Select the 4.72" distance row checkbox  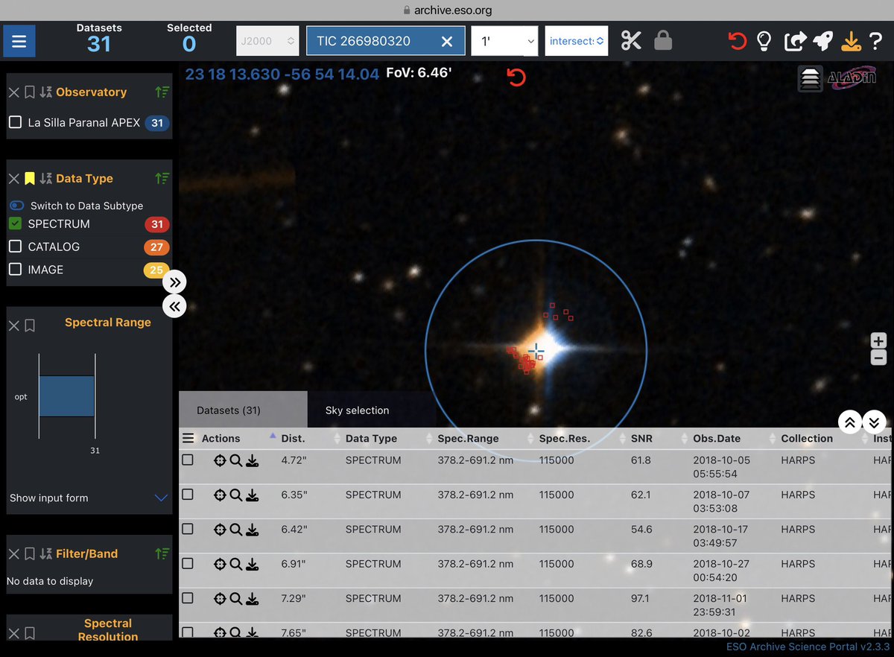(x=188, y=460)
